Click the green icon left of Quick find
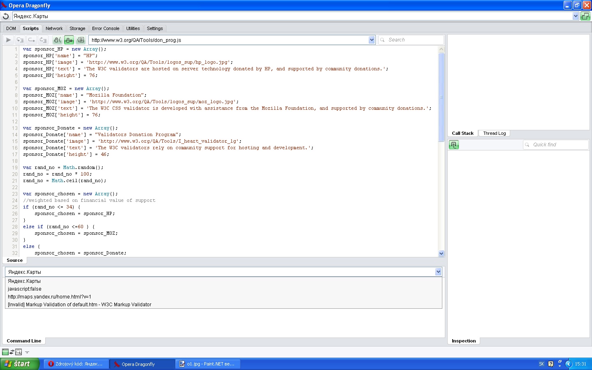Image resolution: width=592 pixels, height=370 pixels. pyautogui.click(x=454, y=145)
